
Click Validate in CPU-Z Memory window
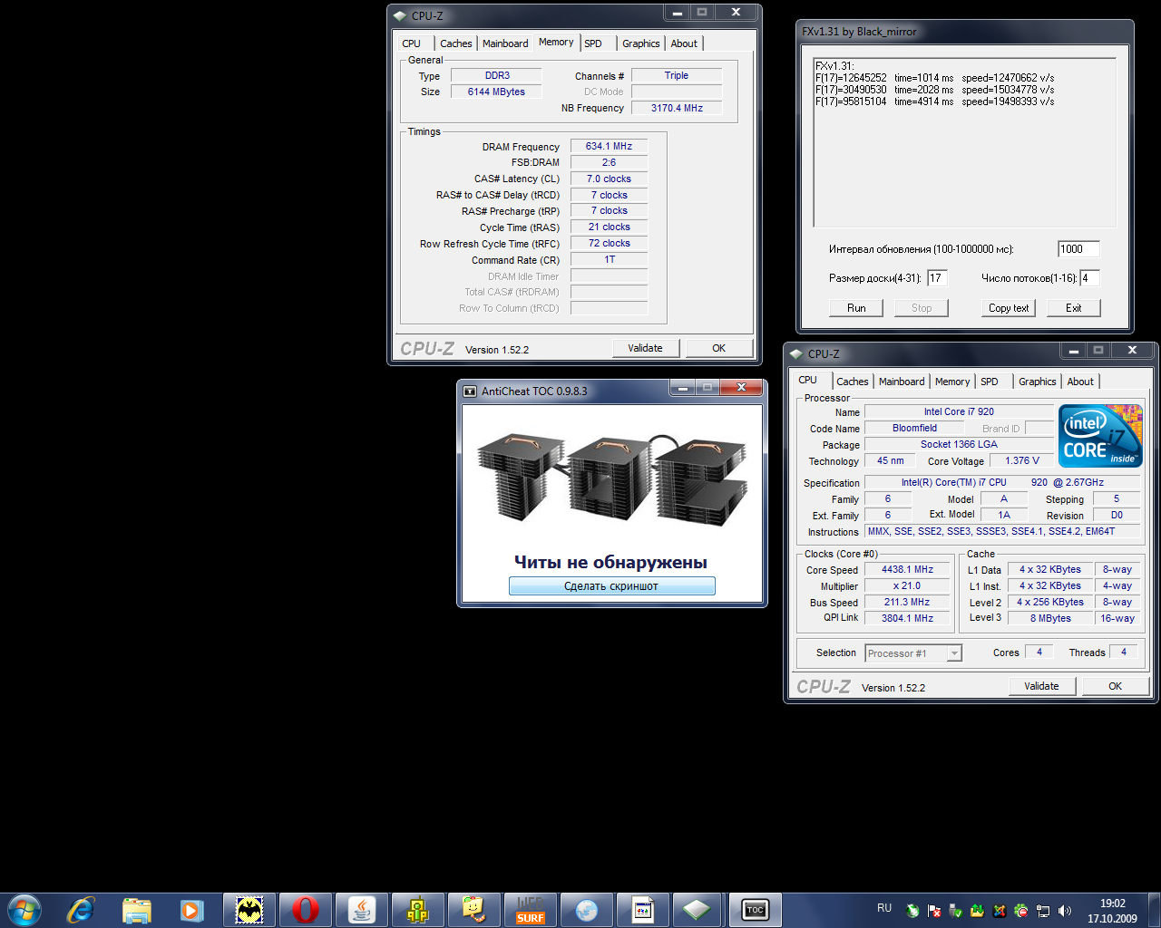click(646, 348)
